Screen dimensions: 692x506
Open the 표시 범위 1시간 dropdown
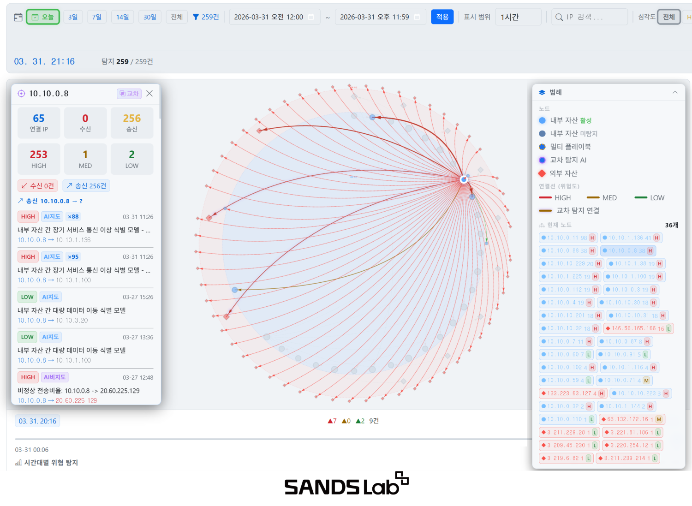[x=518, y=17]
